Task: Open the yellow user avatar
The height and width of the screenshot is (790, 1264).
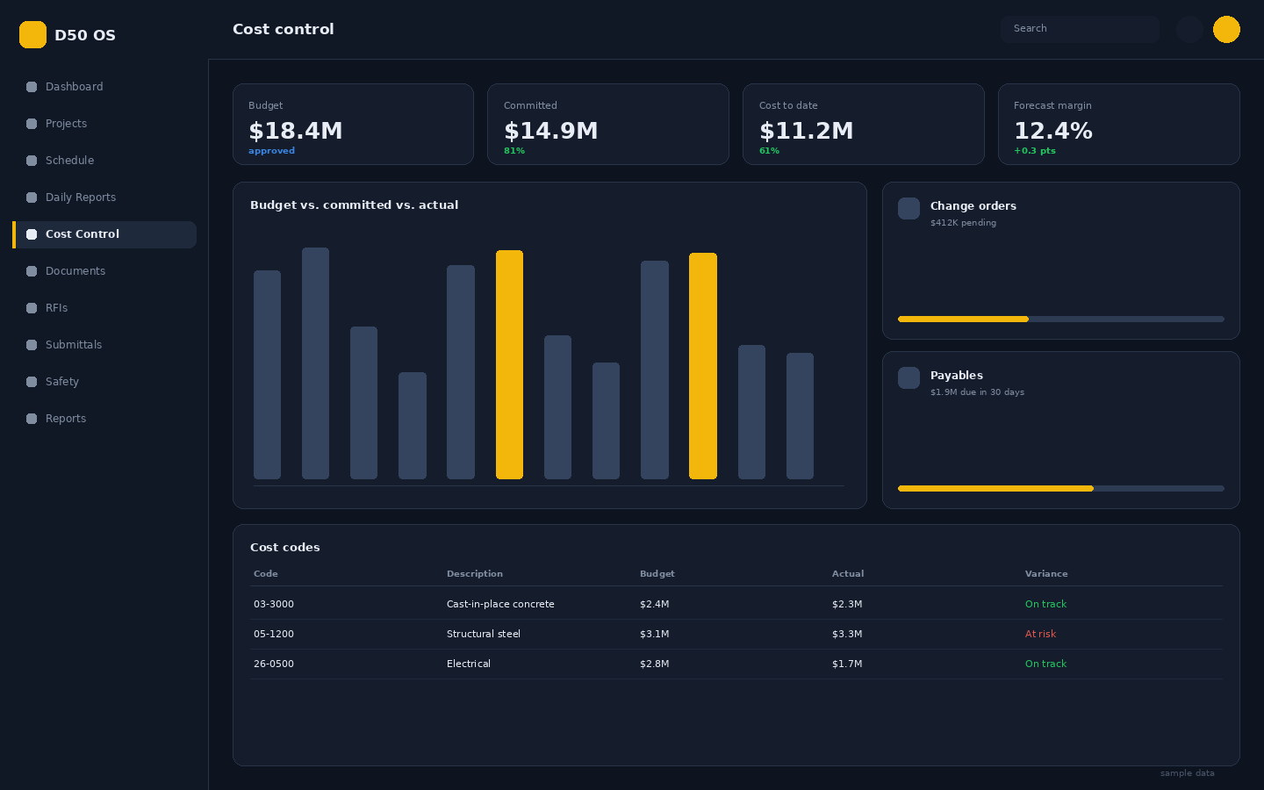Action: 1226,29
